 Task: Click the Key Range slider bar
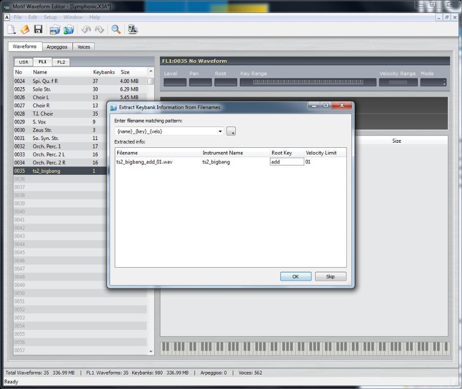click(x=308, y=82)
